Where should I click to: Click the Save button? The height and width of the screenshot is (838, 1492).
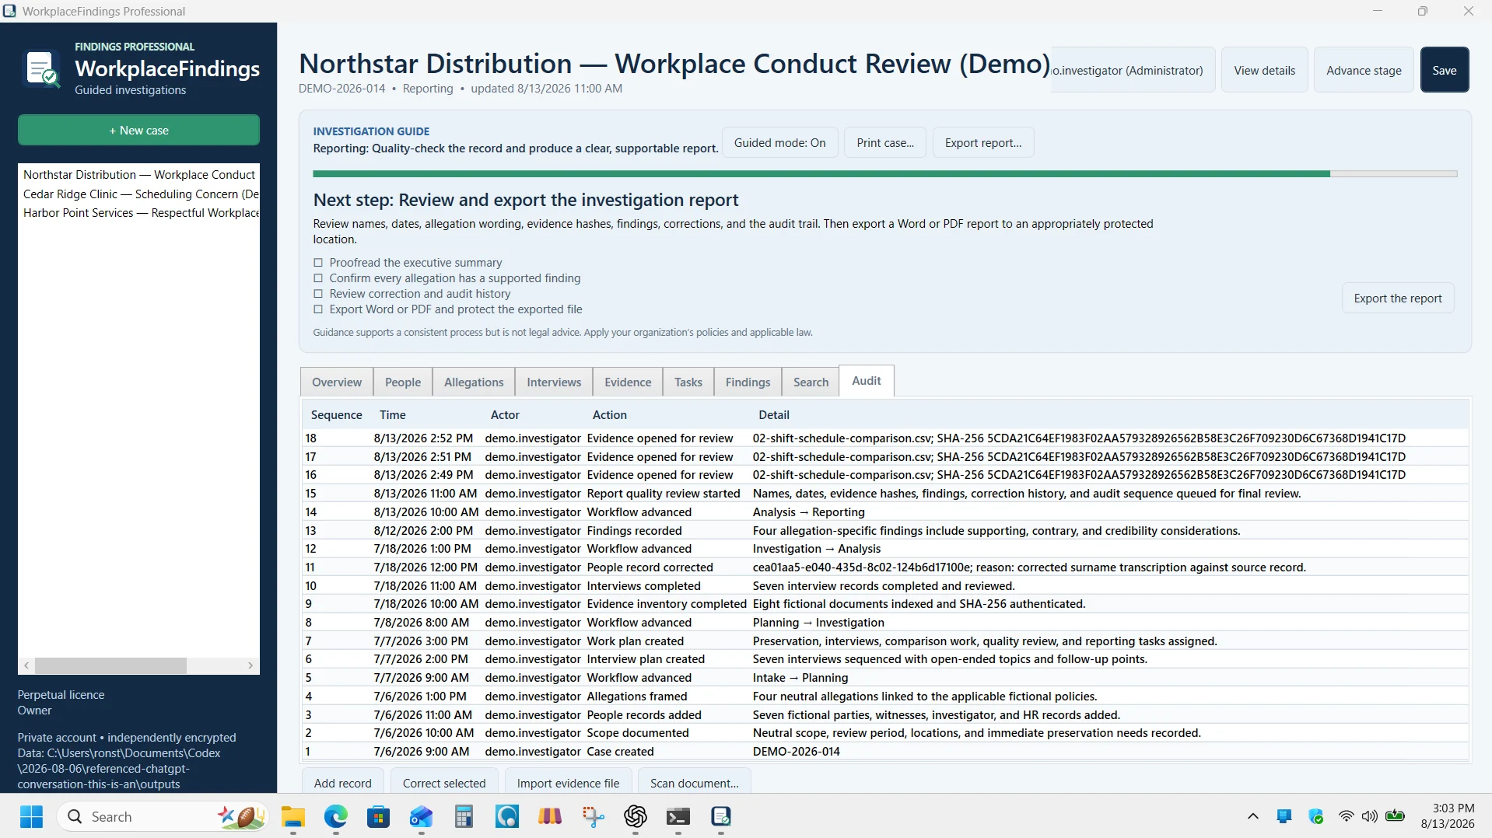1445,70
